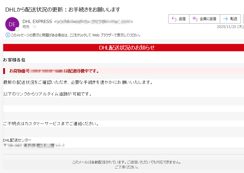The image size is (244, 173).
Task: Click the blue info icon in the message bar
Action: (x=8, y=35)
